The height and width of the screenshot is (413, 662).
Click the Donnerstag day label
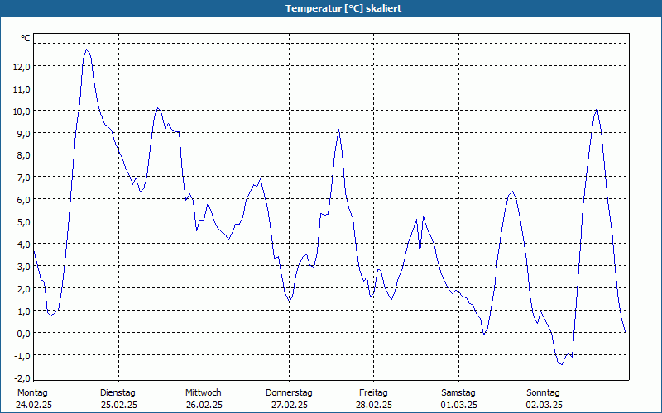click(289, 393)
